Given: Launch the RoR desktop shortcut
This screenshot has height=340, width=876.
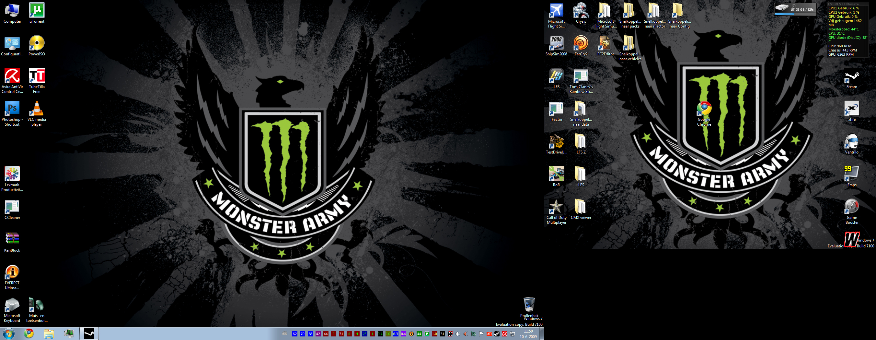Looking at the screenshot, I should click(x=556, y=177).
